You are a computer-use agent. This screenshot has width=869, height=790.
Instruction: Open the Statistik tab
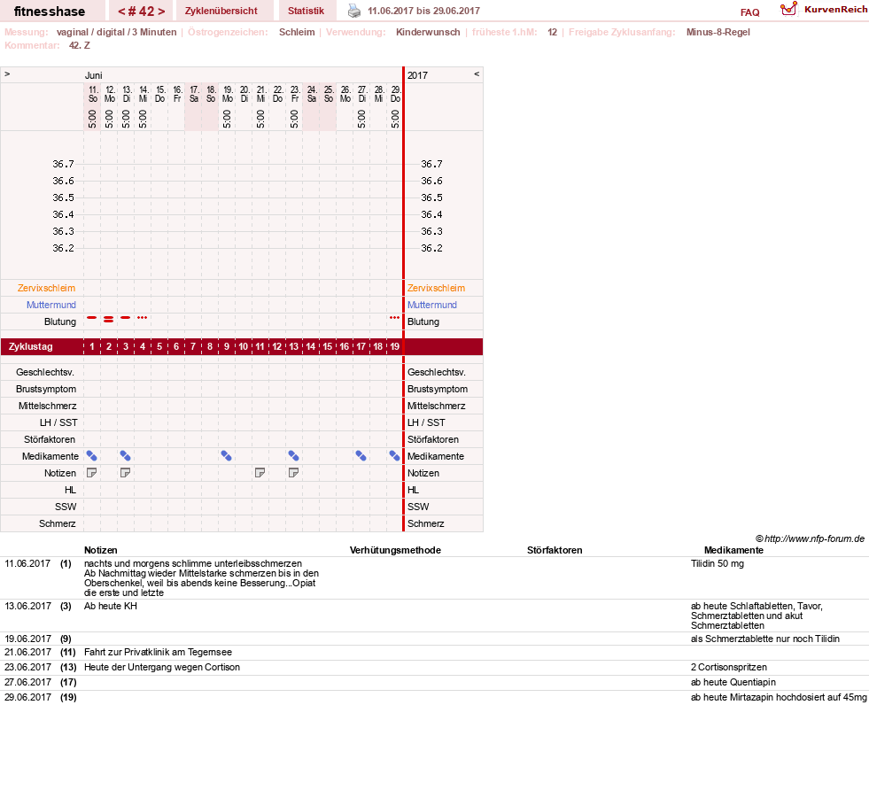[x=306, y=12]
